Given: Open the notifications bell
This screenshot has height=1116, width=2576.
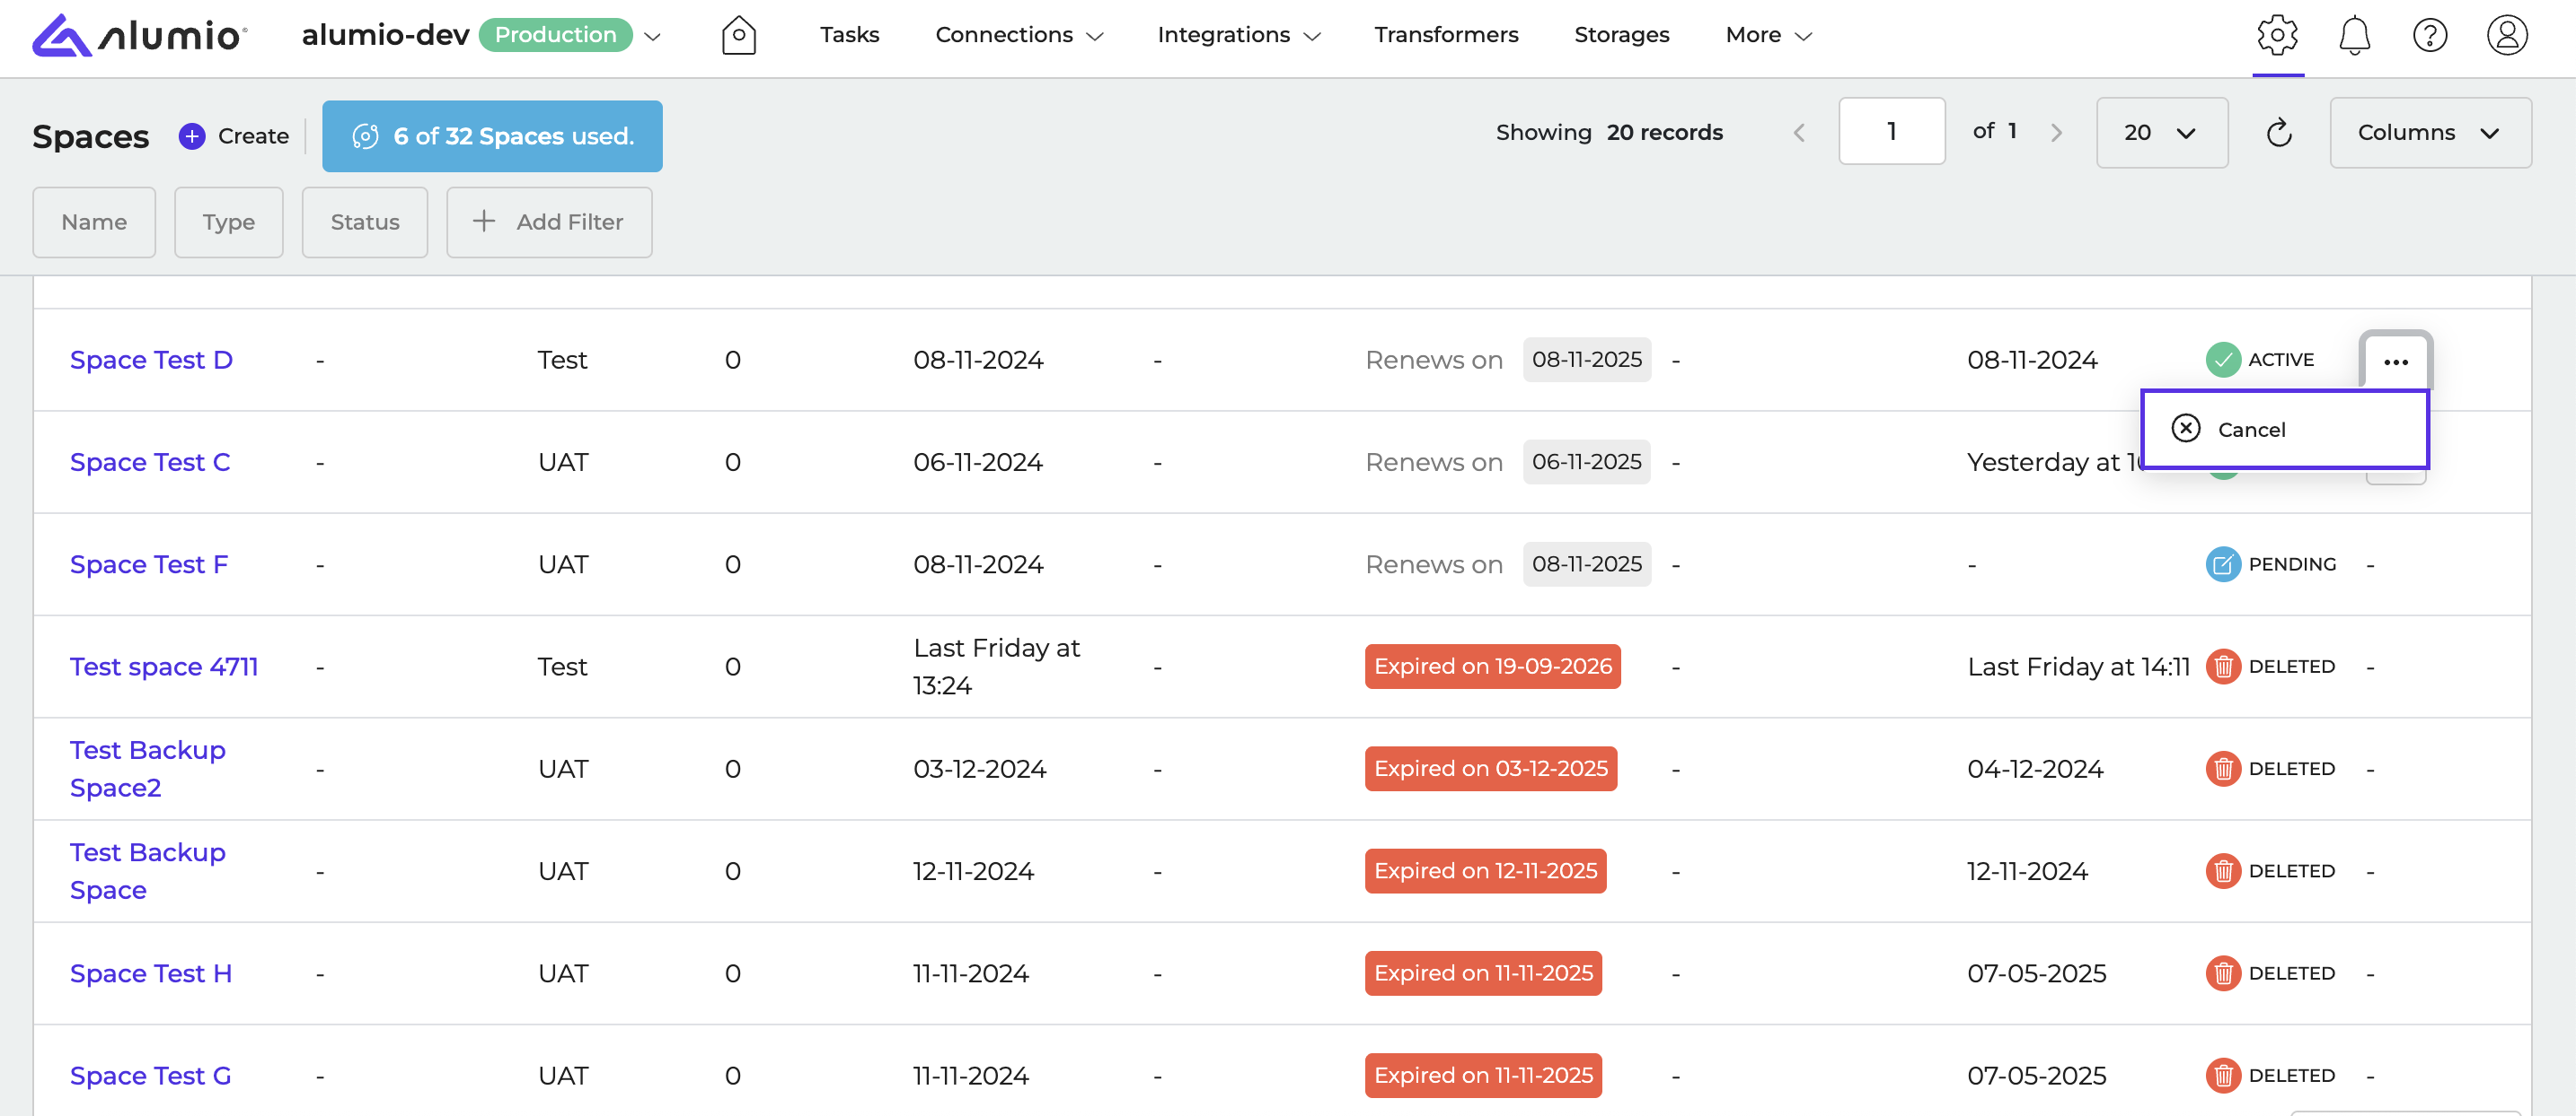Looking at the screenshot, I should pyautogui.click(x=2354, y=35).
